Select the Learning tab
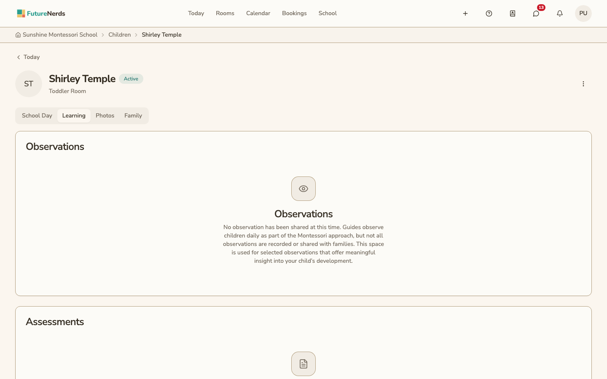Viewport: 607px width, 379px height. point(74,116)
